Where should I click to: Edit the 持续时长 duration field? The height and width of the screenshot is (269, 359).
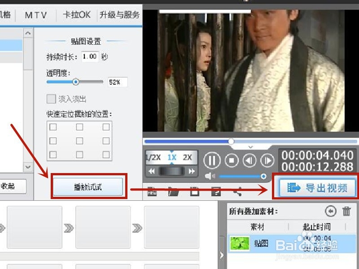tap(90, 56)
